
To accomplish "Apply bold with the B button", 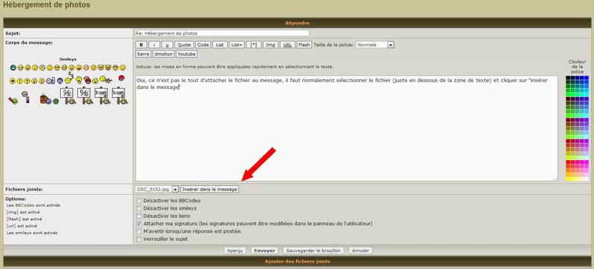I will (x=141, y=44).
